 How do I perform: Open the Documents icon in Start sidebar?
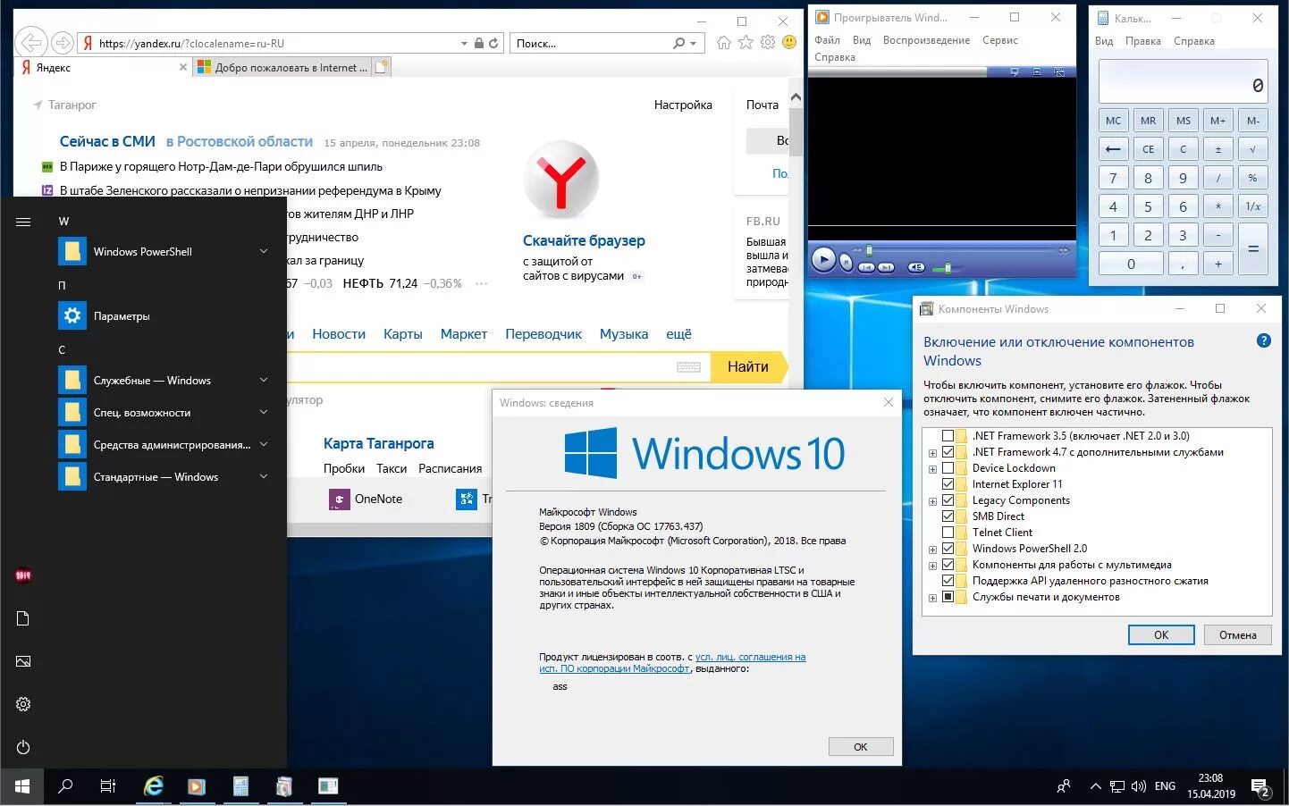(x=23, y=618)
